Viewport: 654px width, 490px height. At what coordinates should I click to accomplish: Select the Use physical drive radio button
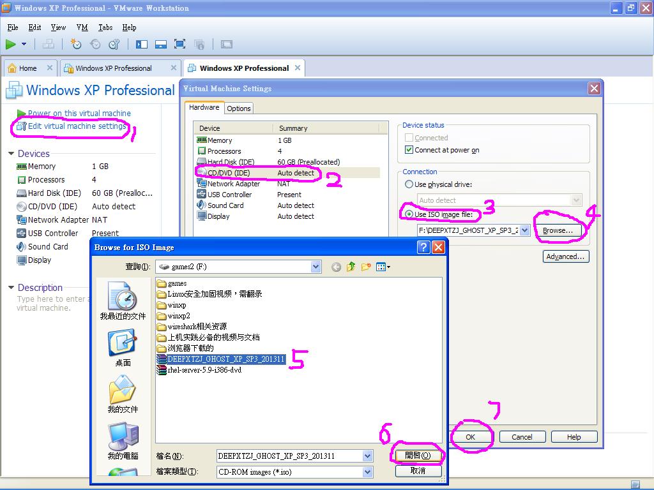(409, 184)
